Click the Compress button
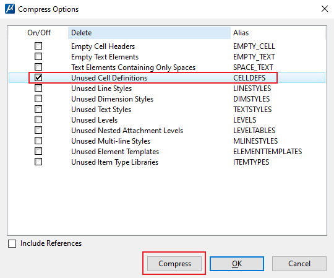The width and height of the screenshot is (334, 278). click(174, 264)
